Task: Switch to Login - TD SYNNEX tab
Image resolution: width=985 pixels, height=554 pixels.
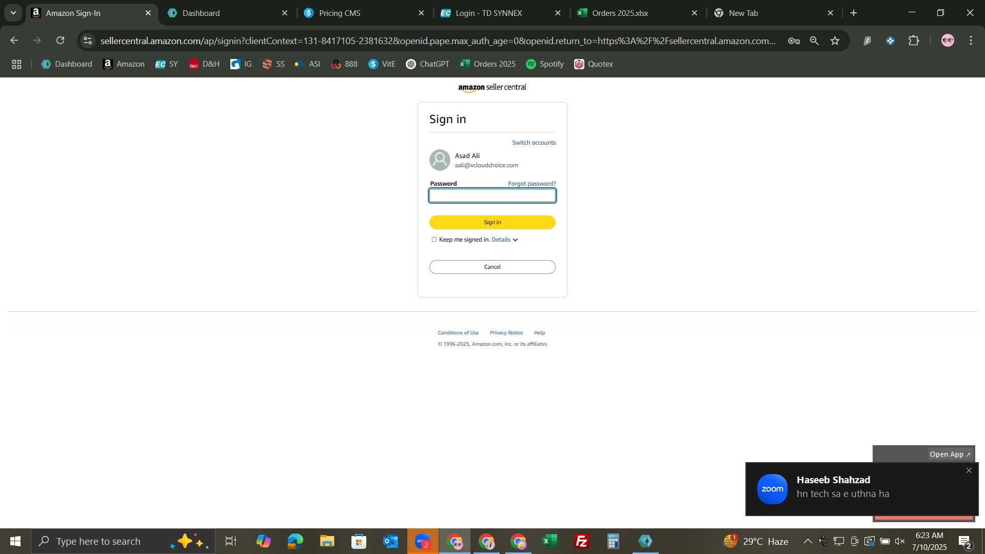Action: (x=501, y=13)
